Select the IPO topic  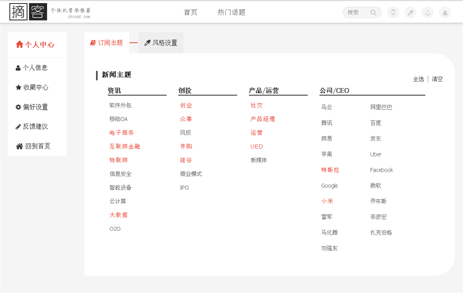pyautogui.click(x=184, y=188)
